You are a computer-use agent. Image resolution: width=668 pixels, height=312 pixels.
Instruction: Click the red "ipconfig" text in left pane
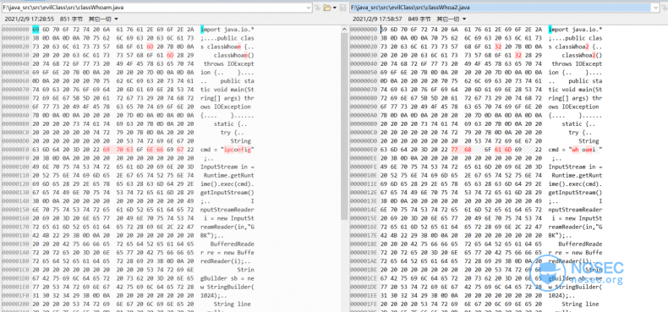pos(238,150)
